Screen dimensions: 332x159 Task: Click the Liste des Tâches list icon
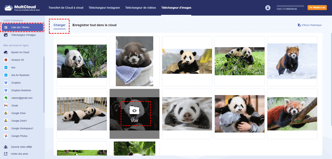[x=6, y=27]
